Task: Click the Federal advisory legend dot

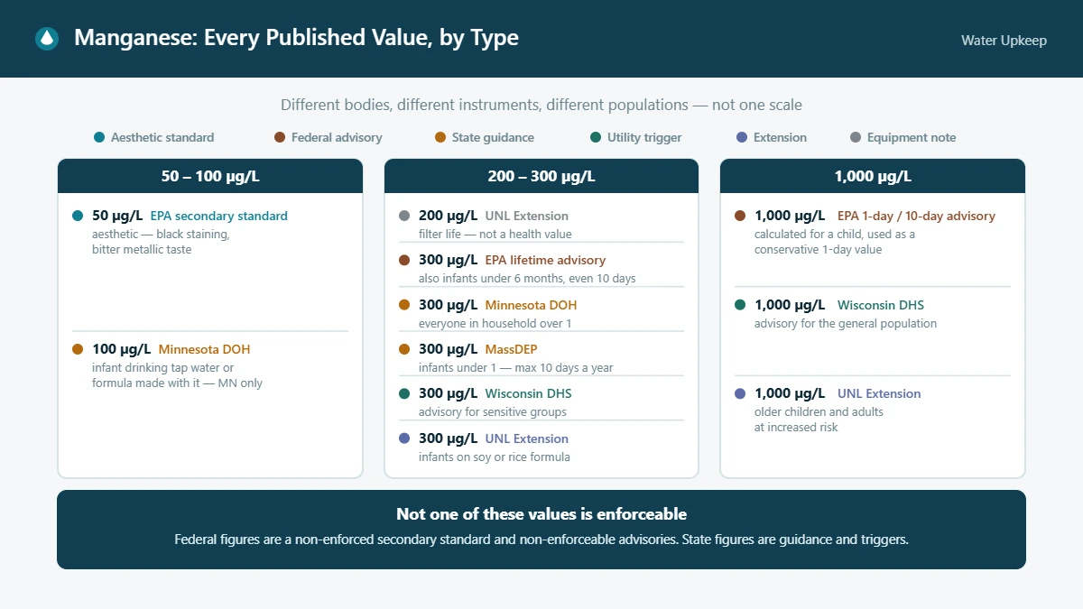Action: (280, 138)
